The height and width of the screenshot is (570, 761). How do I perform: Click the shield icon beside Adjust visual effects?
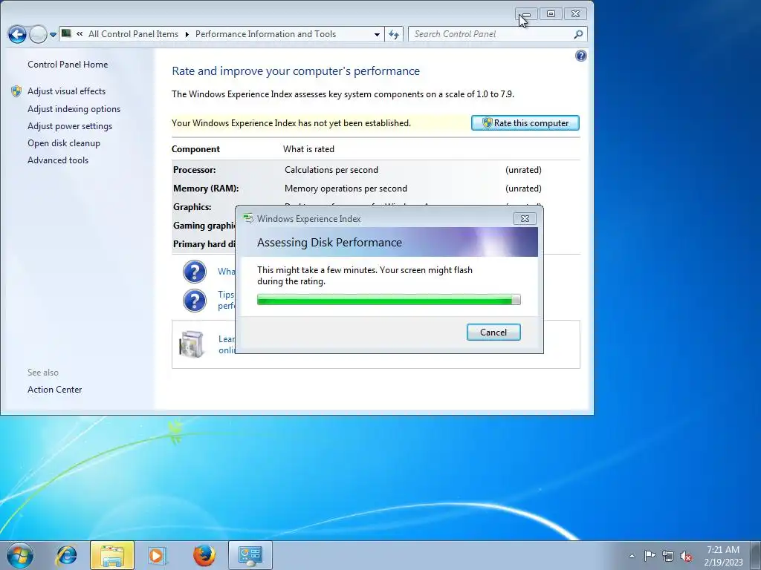(16, 91)
